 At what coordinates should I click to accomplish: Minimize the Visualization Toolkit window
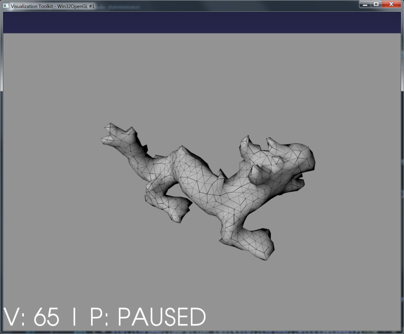pos(365,4)
